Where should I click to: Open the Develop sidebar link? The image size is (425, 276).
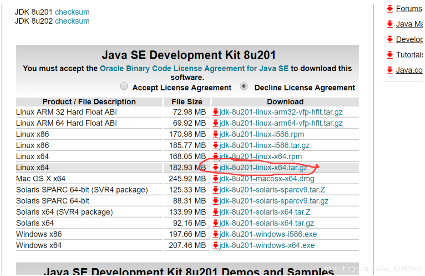coord(409,39)
